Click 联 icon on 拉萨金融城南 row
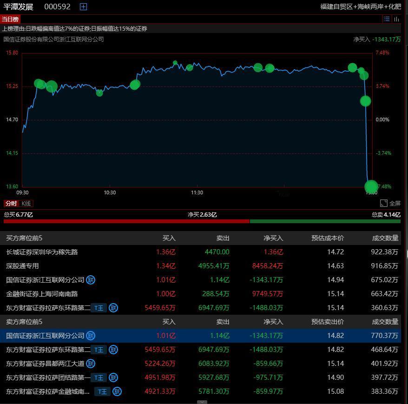Image resolution: width=408 pixels, height=404 pixels. 117,391
